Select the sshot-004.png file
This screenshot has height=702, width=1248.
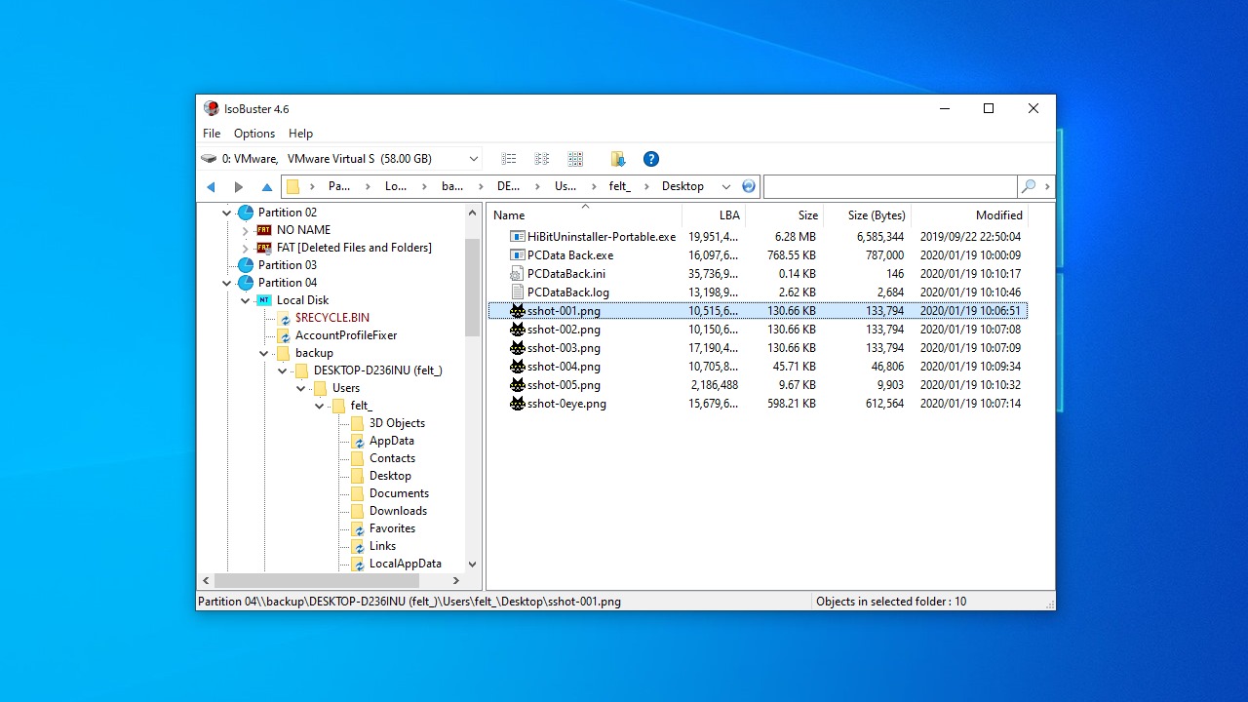[x=564, y=367]
